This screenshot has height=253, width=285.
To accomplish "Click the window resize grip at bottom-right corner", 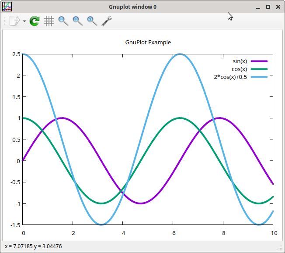I will point(281,249).
